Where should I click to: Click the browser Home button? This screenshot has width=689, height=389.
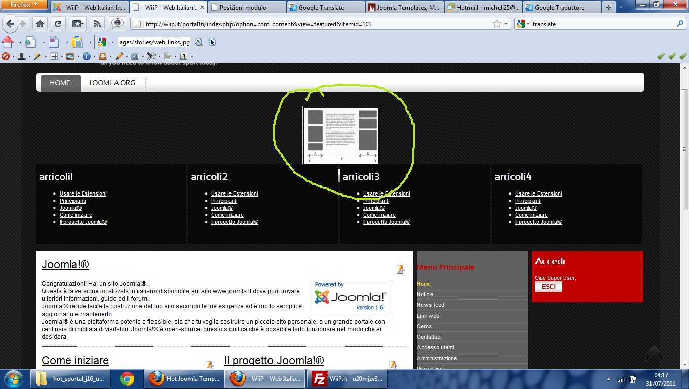tap(40, 24)
